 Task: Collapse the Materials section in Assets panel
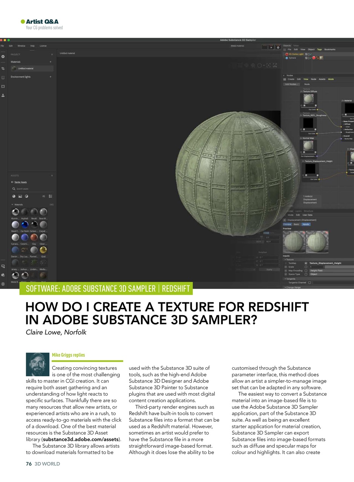point(12,204)
